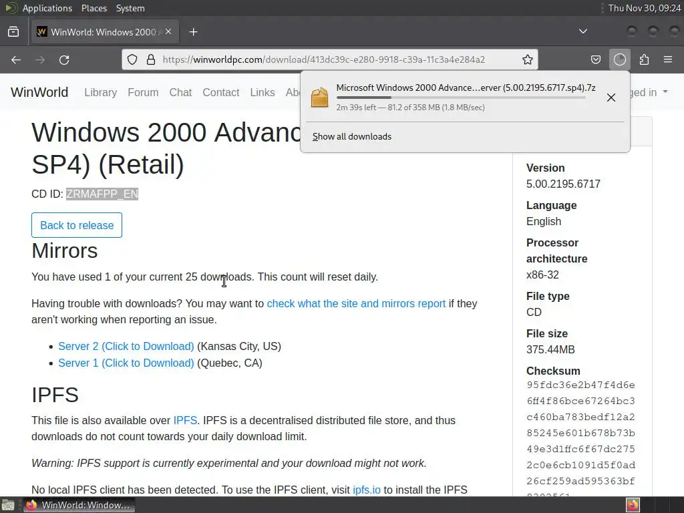View site security padlock info

click(151, 59)
